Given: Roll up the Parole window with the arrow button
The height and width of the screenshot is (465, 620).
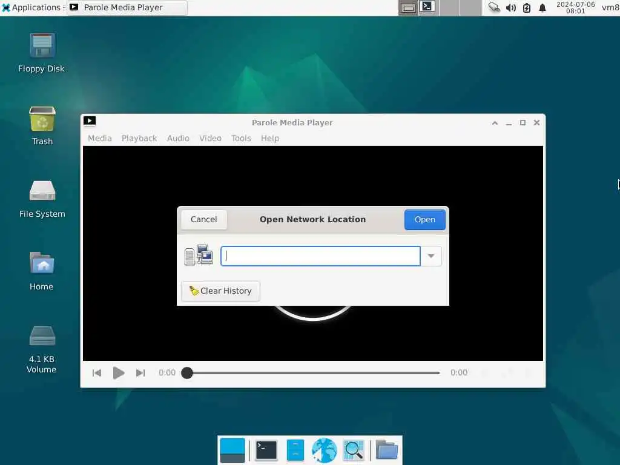Looking at the screenshot, I should pos(495,123).
